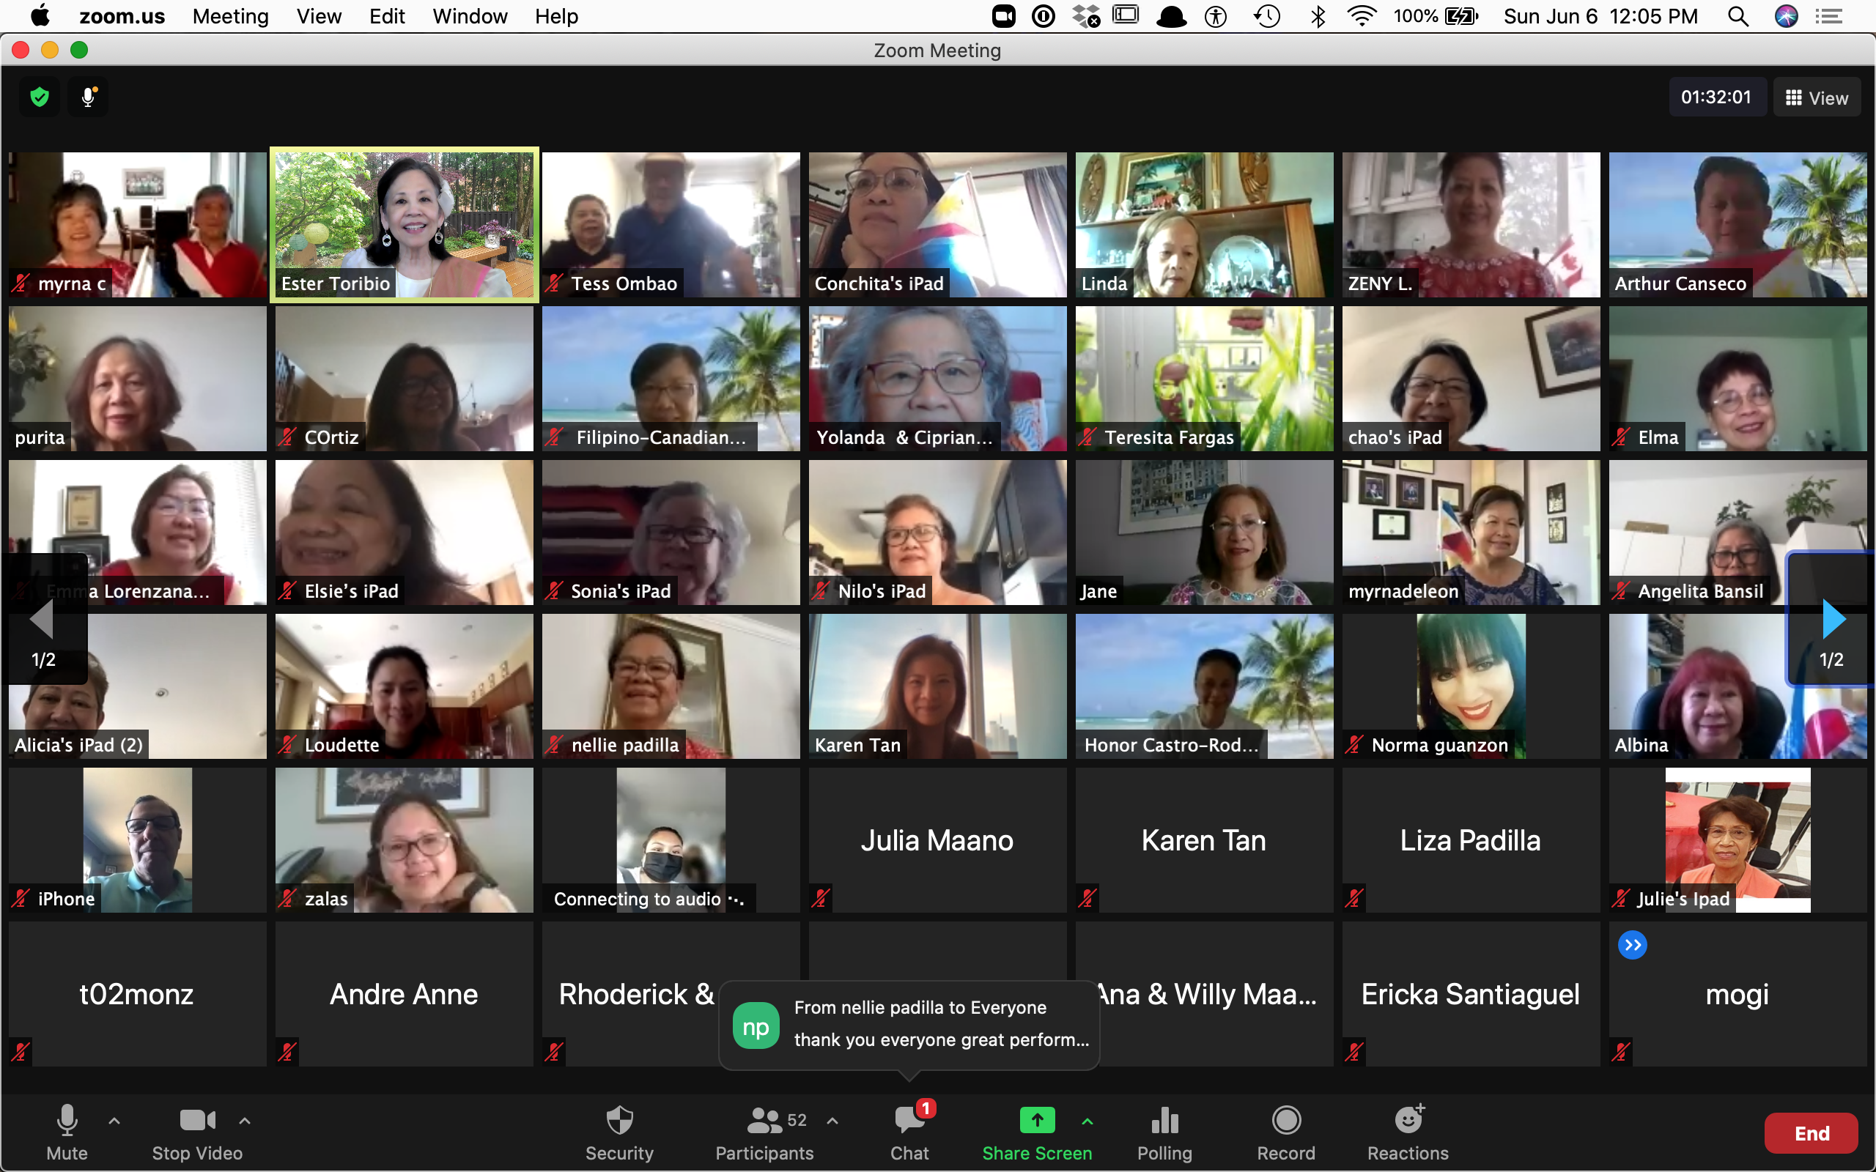This screenshot has width=1876, height=1172.
Task: Click the View layout button
Action: coord(1817,97)
